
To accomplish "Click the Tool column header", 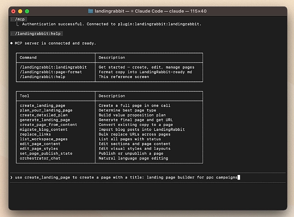I will 24,96.
